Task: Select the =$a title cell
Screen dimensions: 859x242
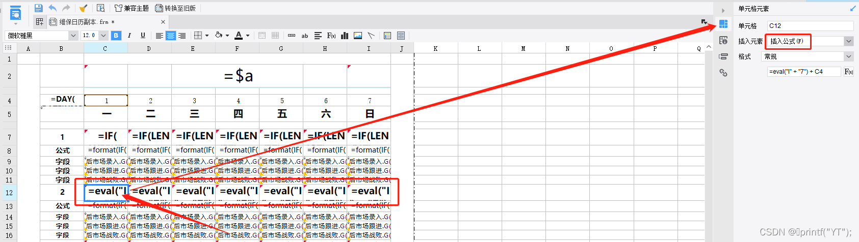Action: 238,76
